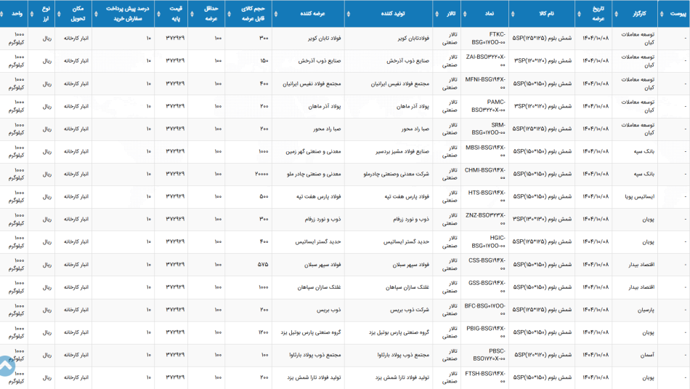The image size is (690, 389).
Task: Click product name in ZNZ-BSO row
Action: 542,219
